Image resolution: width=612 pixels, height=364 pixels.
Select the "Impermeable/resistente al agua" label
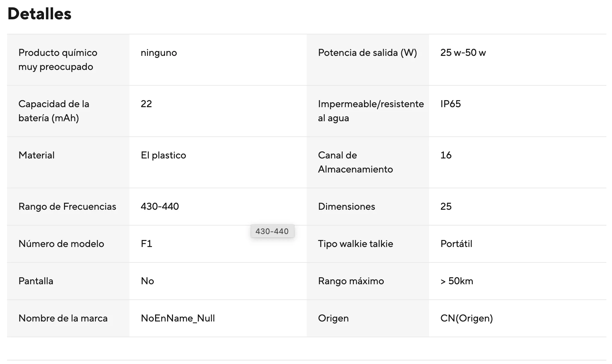[371, 111]
